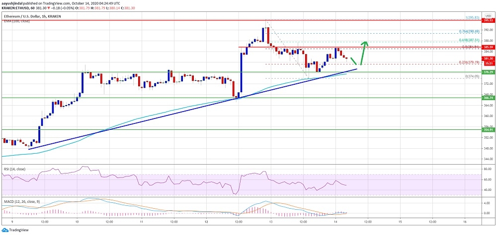Click the MACD (12, 26, close, 9) label
The height and width of the screenshot is (235, 497).
pos(21,201)
